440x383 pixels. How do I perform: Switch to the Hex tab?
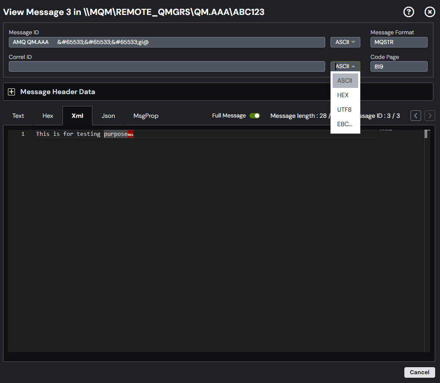[48, 115]
